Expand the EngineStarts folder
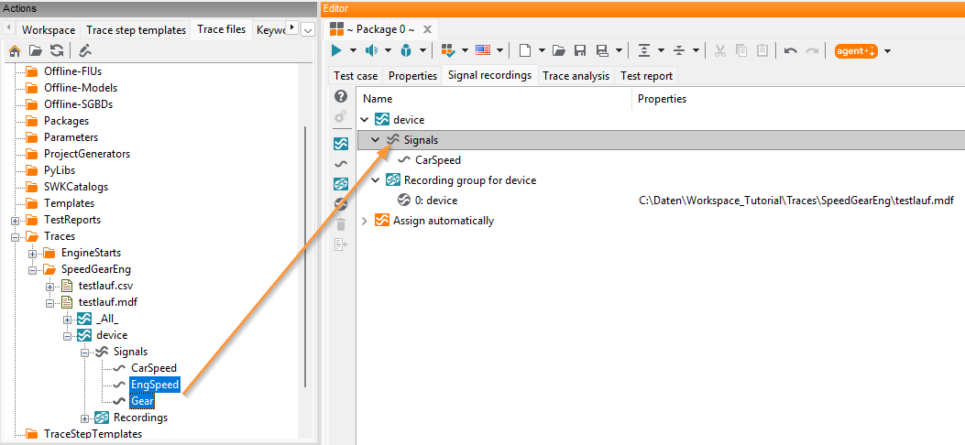965x445 pixels. coord(33,254)
